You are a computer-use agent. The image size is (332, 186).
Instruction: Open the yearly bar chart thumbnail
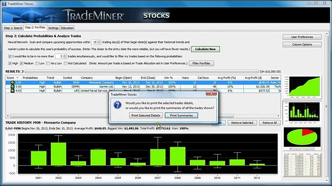pyautogui.click(x=302, y=113)
